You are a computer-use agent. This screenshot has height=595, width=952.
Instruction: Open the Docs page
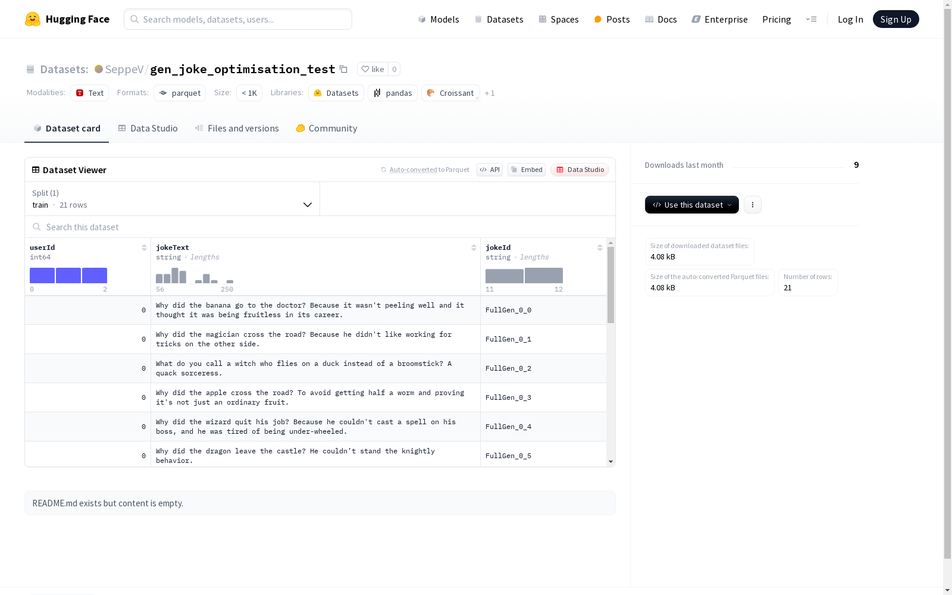click(x=660, y=19)
